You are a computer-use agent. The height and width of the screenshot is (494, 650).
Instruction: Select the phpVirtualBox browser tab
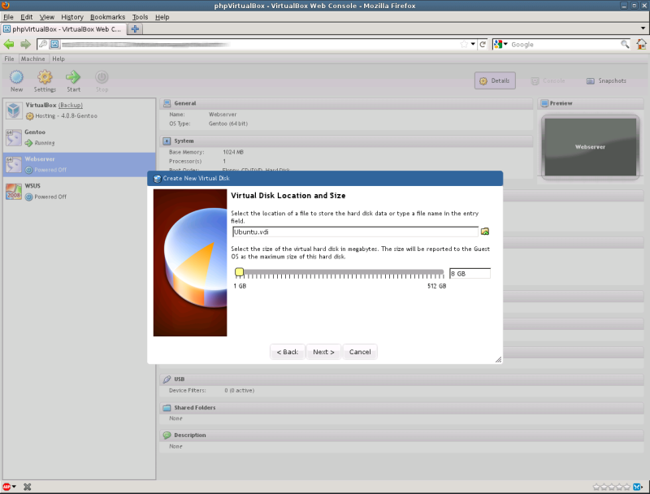coord(63,29)
